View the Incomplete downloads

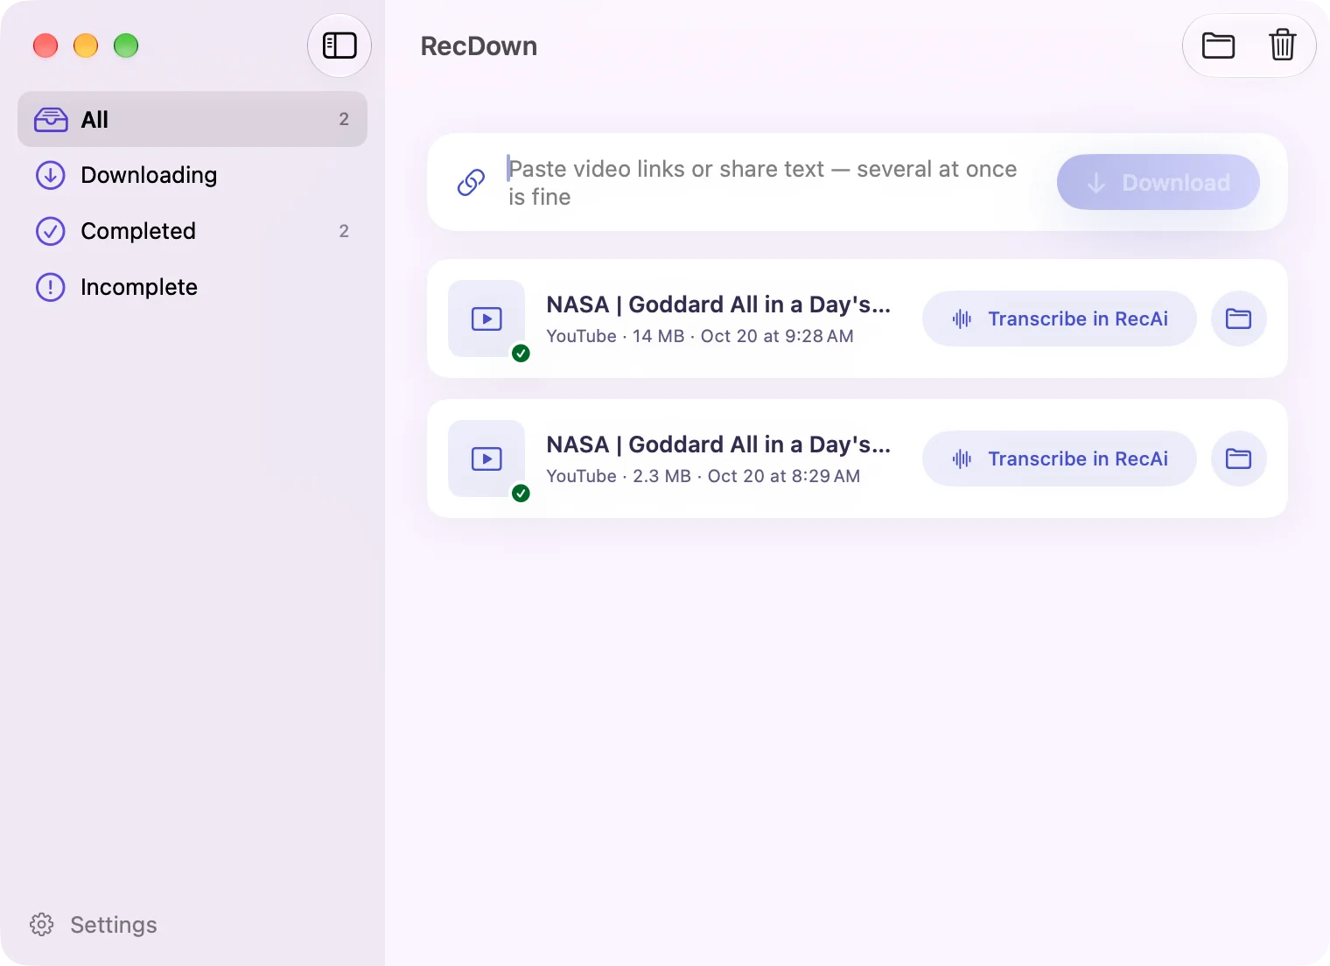point(192,287)
